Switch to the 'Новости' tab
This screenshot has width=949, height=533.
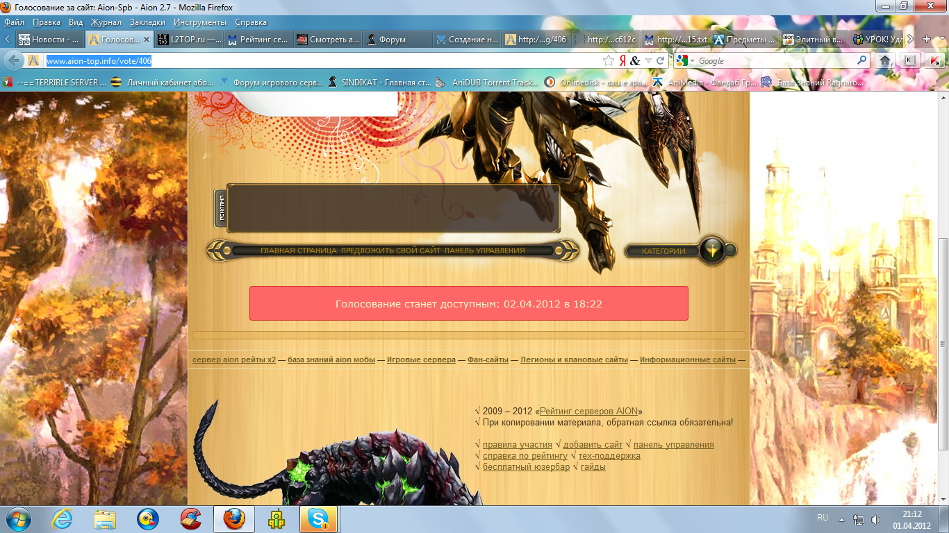(49, 40)
